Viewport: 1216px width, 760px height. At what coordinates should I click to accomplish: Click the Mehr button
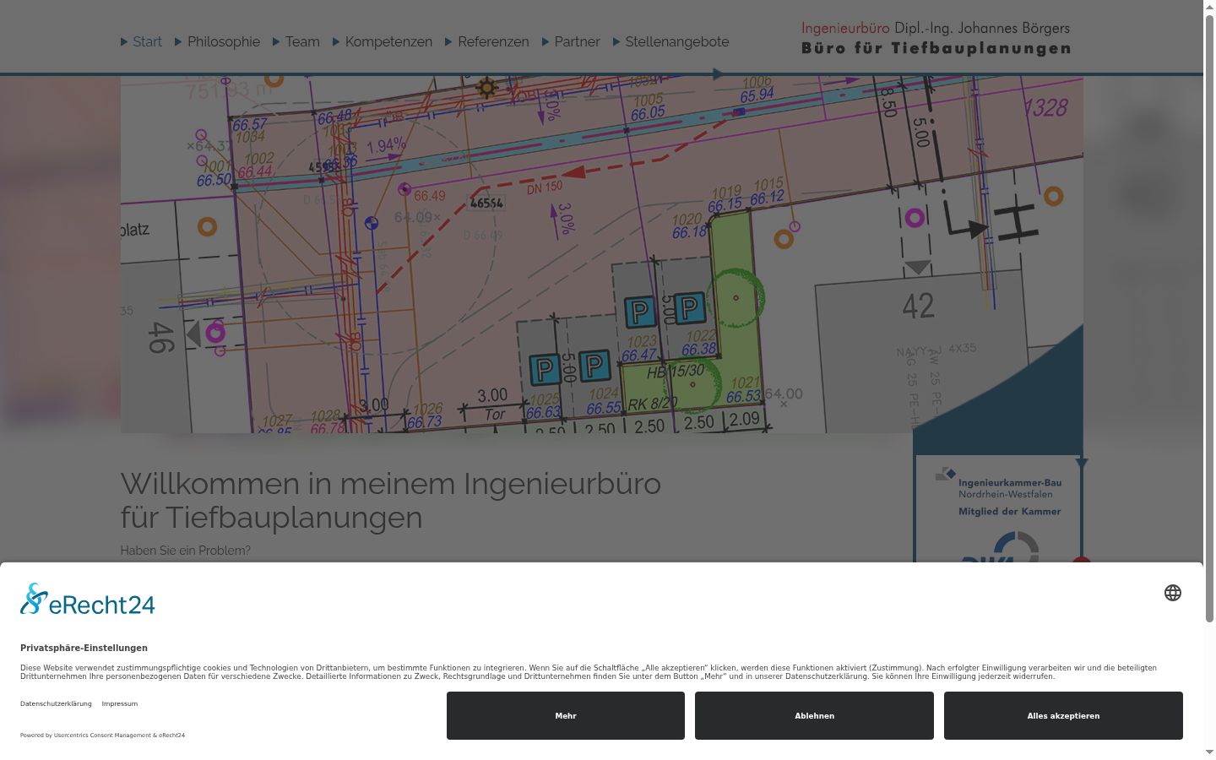pyautogui.click(x=566, y=715)
